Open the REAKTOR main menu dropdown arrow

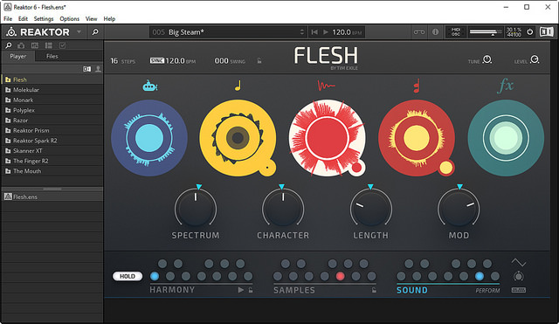click(79, 32)
